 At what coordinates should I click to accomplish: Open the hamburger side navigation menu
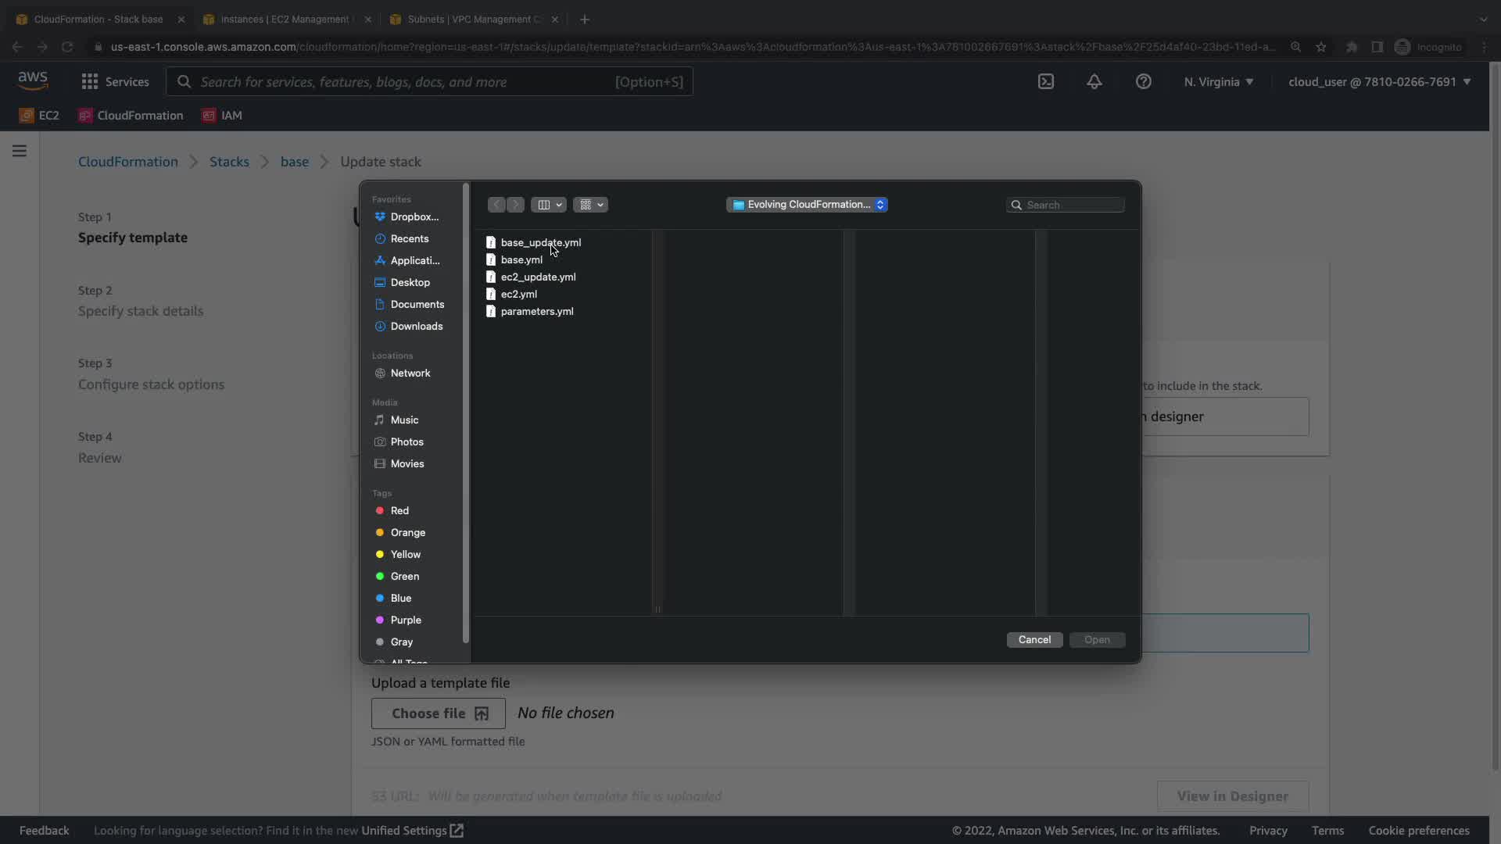coord(20,151)
